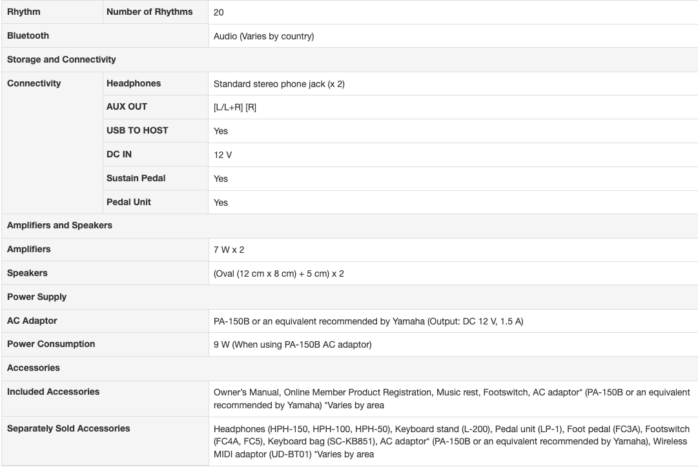Viewport: 698px width, 467px height.
Task: Click the Included Accessories row label
Action: point(53,392)
